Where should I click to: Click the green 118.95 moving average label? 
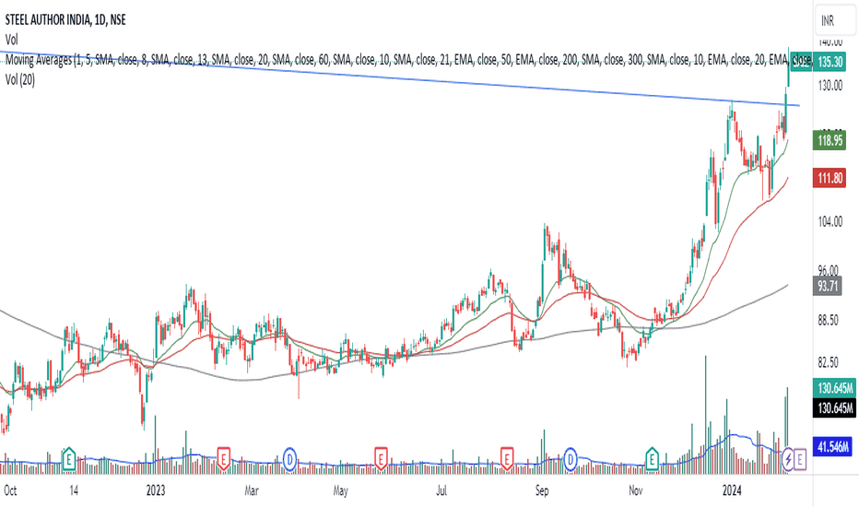tap(830, 141)
